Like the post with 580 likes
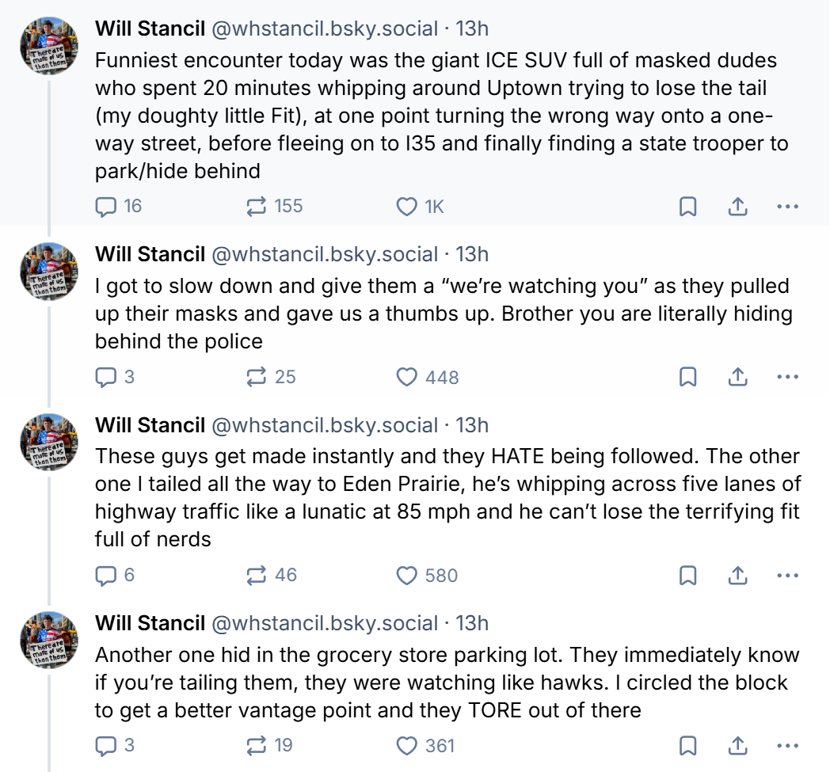830x772 pixels. coord(406,575)
